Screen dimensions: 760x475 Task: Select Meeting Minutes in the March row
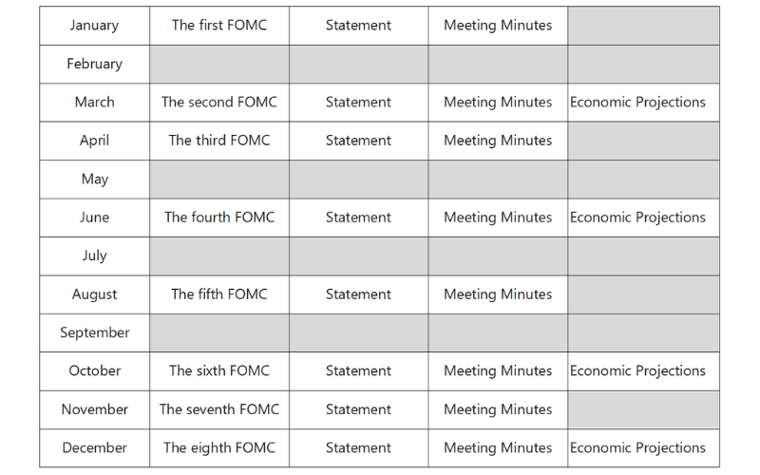(498, 103)
